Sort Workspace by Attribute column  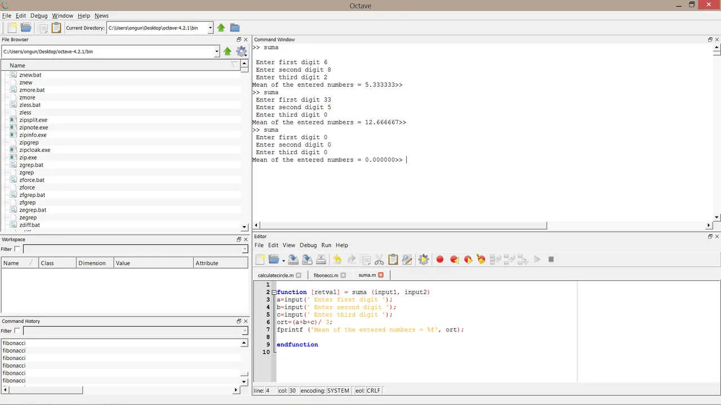[220, 263]
